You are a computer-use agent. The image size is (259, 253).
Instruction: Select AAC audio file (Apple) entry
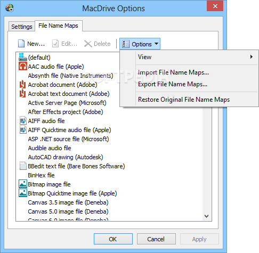coord(56,67)
